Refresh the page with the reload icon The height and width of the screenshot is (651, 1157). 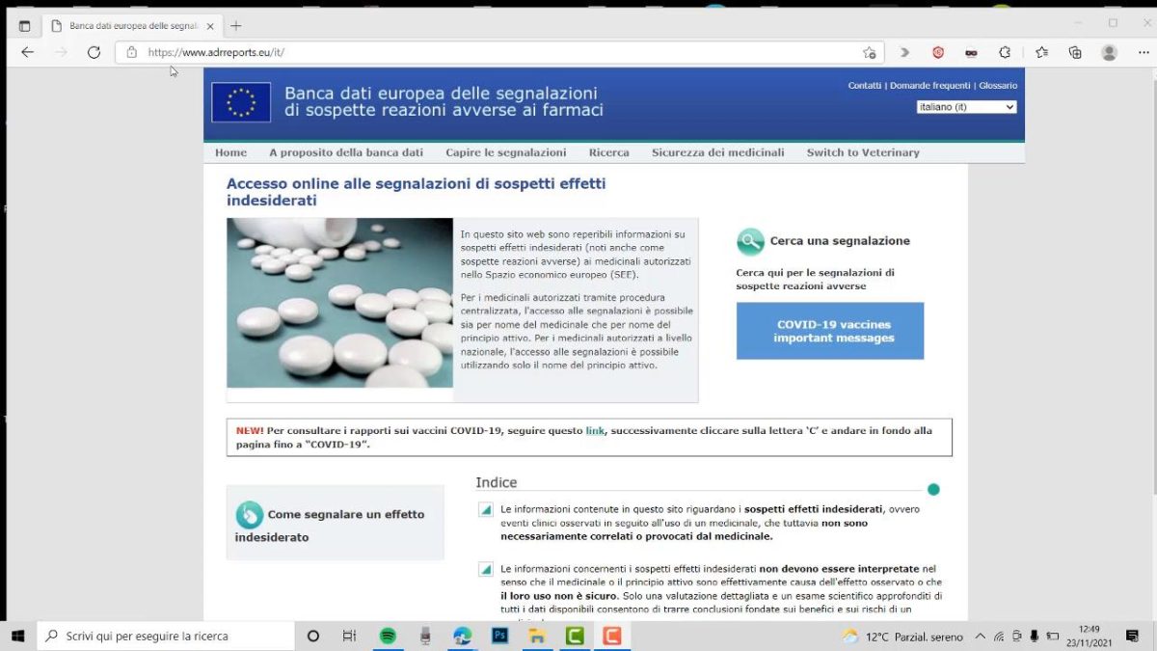(94, 52)
